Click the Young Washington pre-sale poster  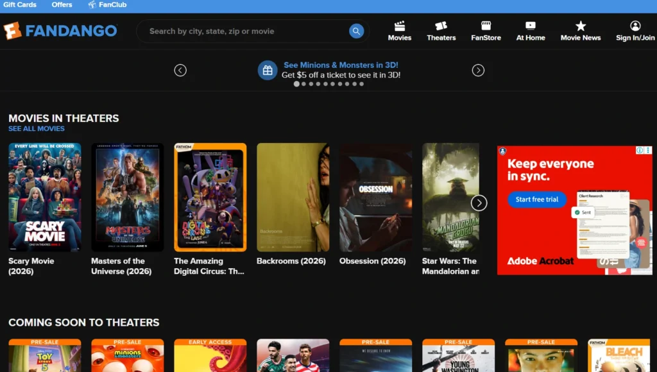(458, 355)
